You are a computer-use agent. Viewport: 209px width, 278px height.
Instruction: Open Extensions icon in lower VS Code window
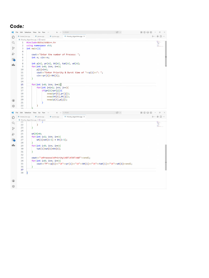[14, 140]
